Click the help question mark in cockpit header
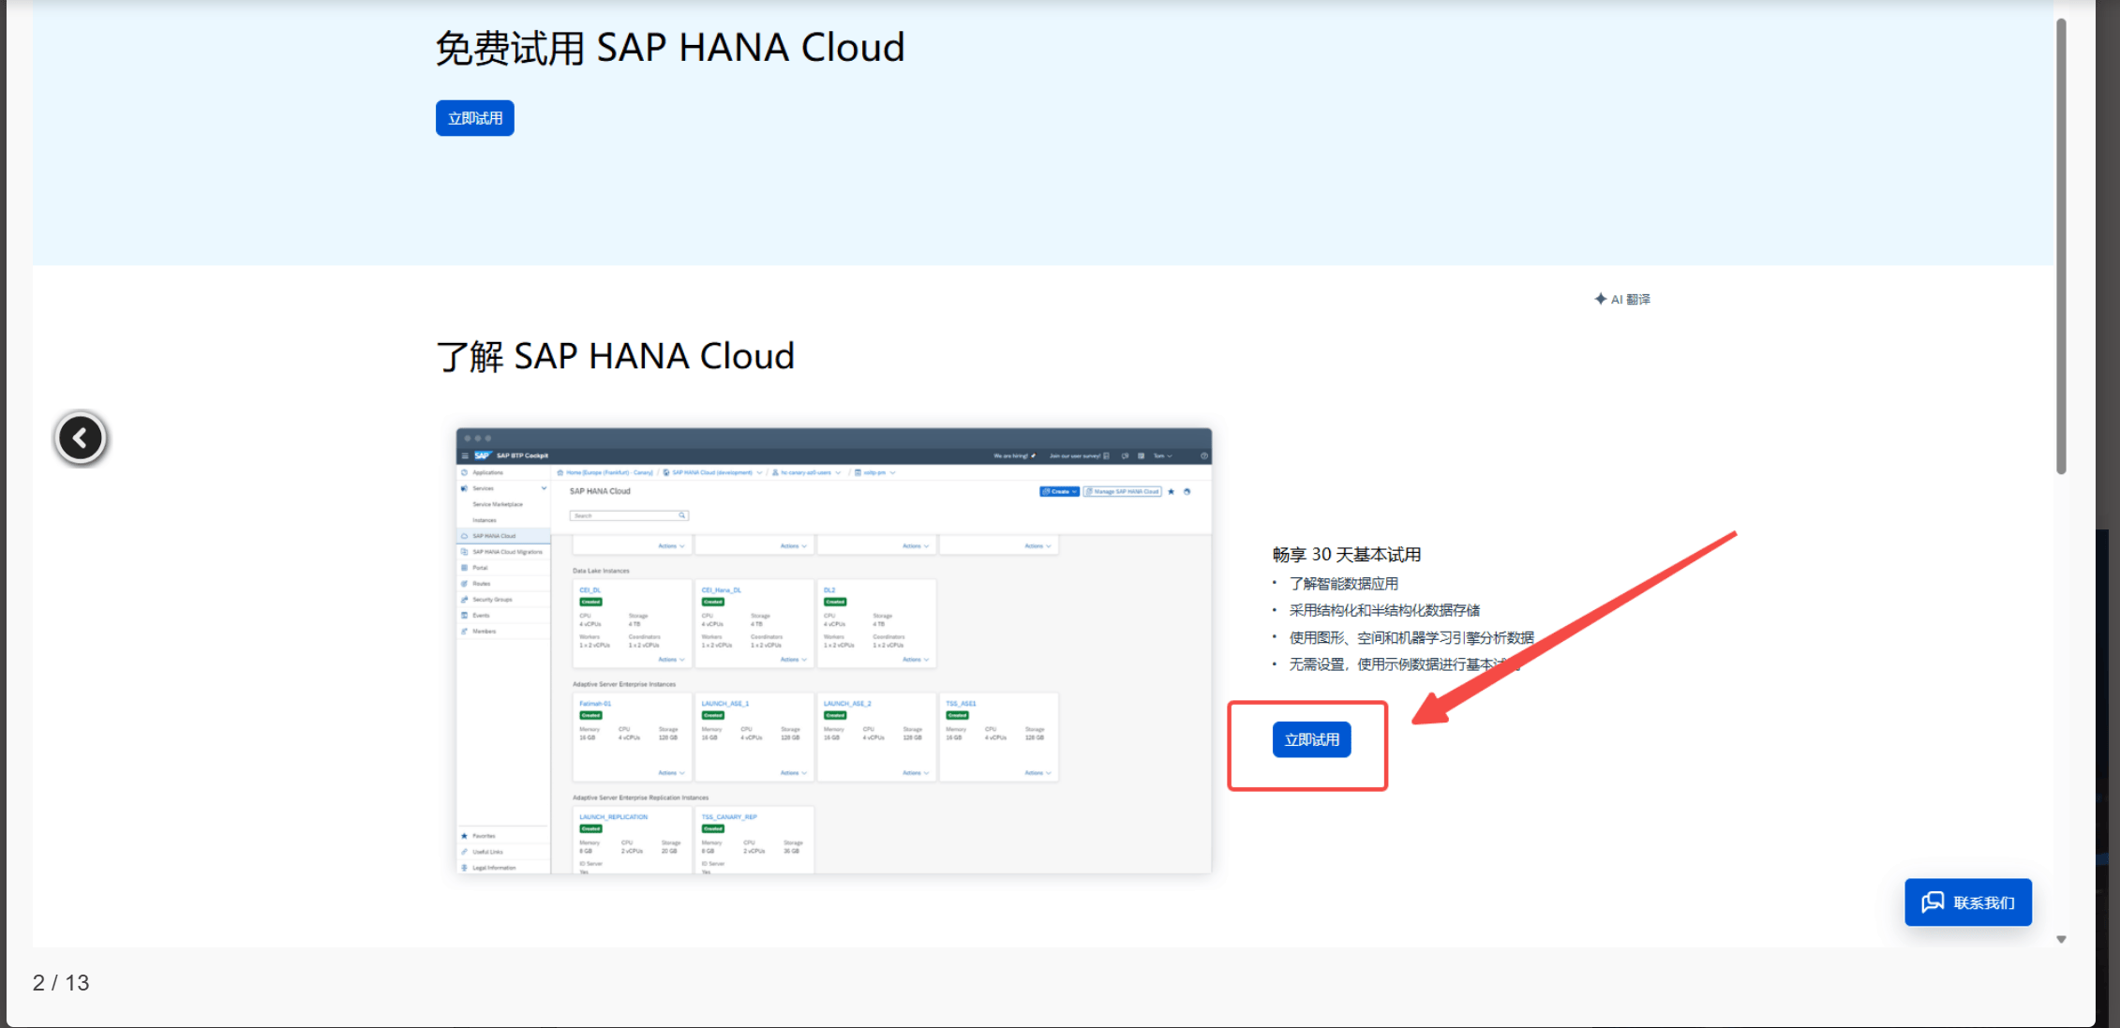The image size is (2120, 1028). point(1204,456)
